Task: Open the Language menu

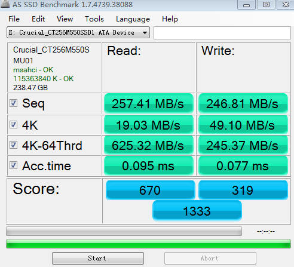Action: click(133, 19)
